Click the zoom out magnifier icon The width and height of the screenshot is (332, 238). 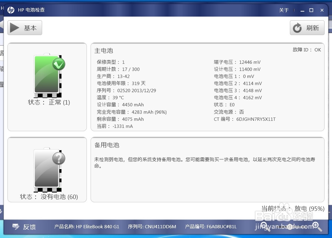pyautogui.click(x=265, y=226)
